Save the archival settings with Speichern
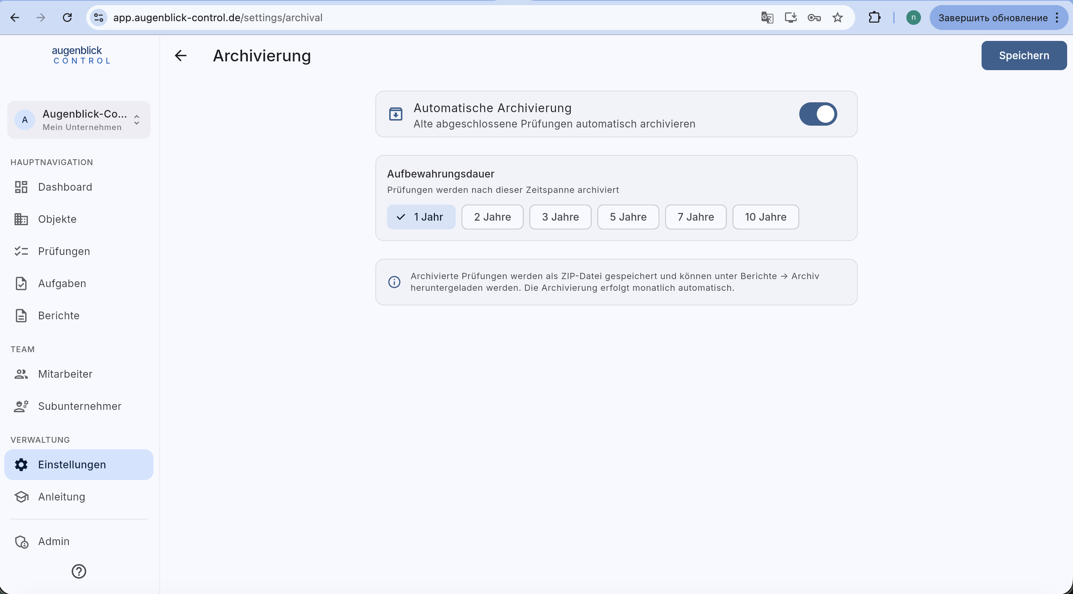Image resolution: width=1073 pixels, height=594 pixels. (1024, 56)
